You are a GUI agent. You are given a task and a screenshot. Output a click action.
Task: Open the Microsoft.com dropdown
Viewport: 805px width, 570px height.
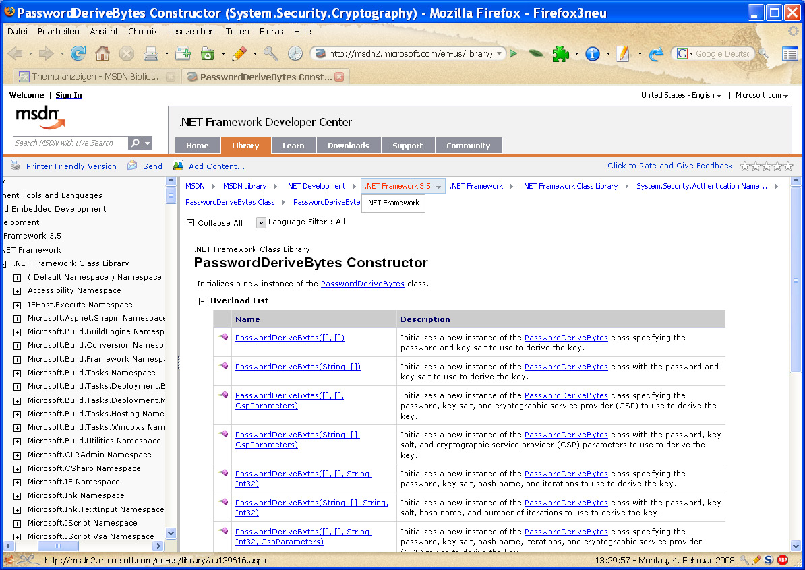coord(762,96)
